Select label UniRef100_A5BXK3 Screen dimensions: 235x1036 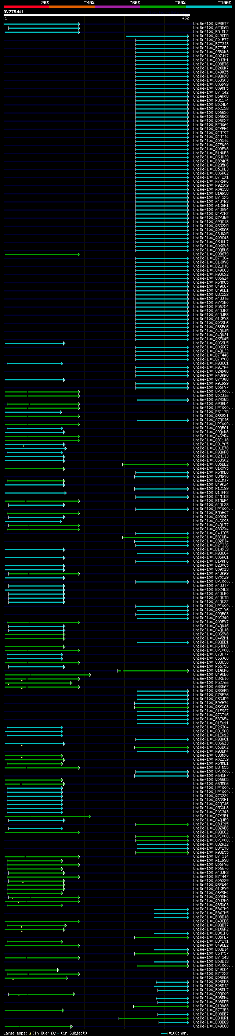coord(210,52)
